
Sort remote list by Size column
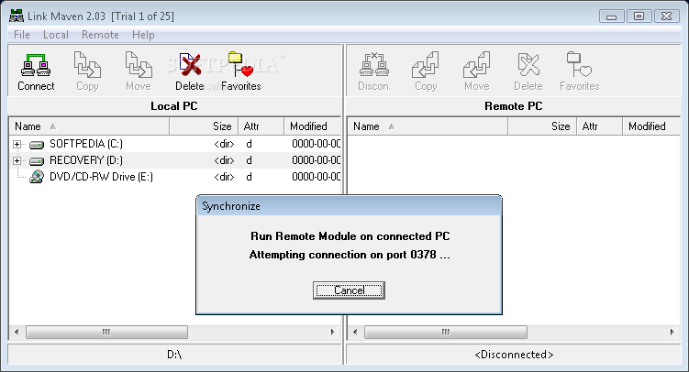pyautogui.click(x=542, y=126)
